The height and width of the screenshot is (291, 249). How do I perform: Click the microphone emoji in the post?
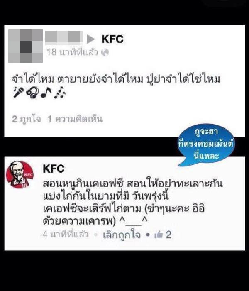coord(19,92)
